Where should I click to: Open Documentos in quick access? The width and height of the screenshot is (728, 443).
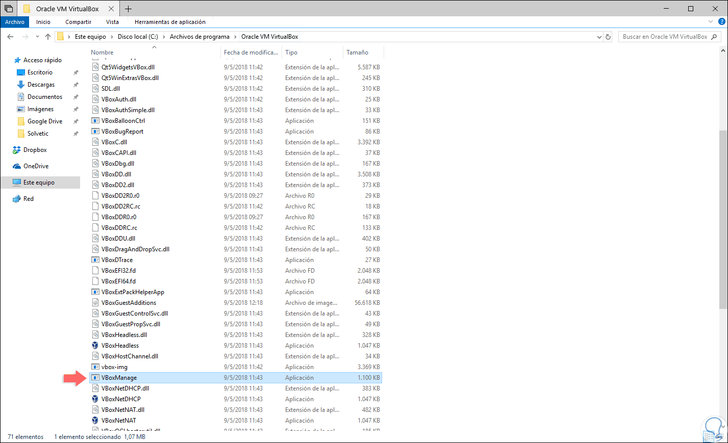pyautogui.click(x=45, y=97)
